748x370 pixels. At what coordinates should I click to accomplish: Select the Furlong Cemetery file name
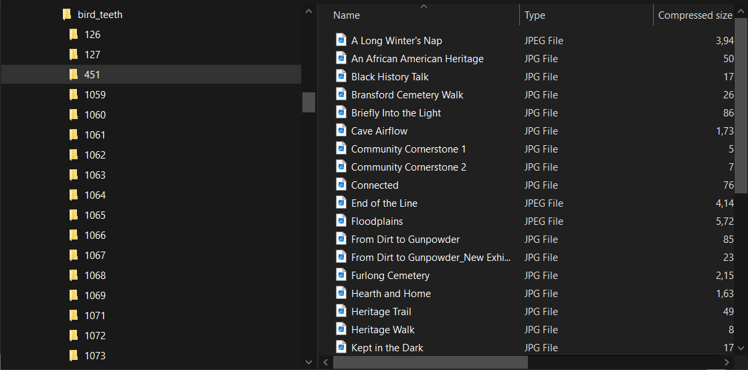coord(390,276)
